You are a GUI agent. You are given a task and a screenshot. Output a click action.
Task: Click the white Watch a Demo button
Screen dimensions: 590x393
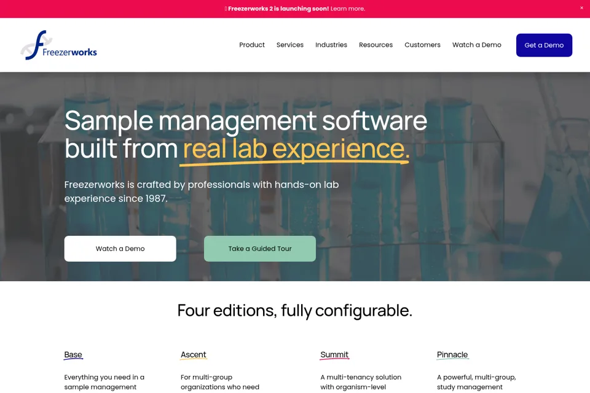120,249
